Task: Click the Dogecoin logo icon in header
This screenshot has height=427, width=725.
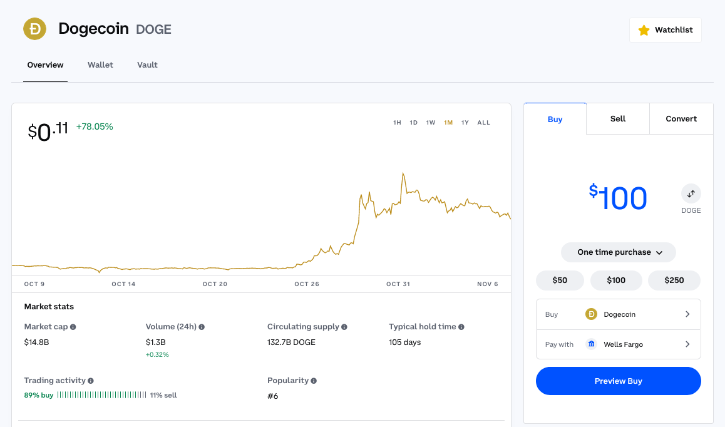Action: coord(34,29)
